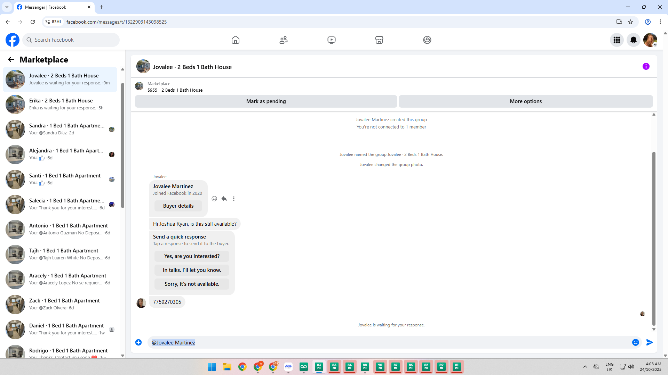The width and height of the screenshot is (668, 375).
Task: Open File Explorer from taskbar
Action: 227,367
